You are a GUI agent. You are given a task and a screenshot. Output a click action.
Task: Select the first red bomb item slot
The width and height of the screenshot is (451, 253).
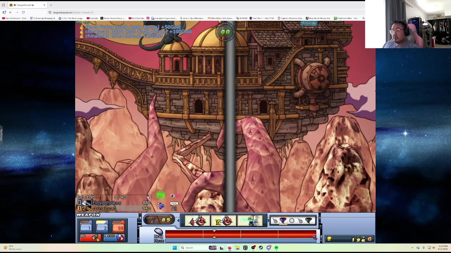197,221
